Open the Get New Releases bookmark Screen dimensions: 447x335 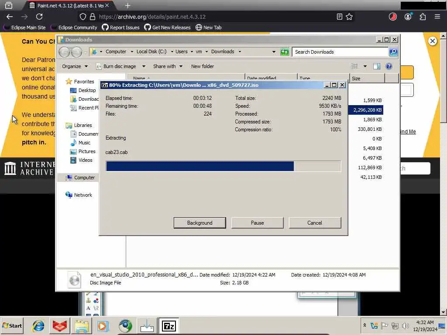[x=167, y=27]
